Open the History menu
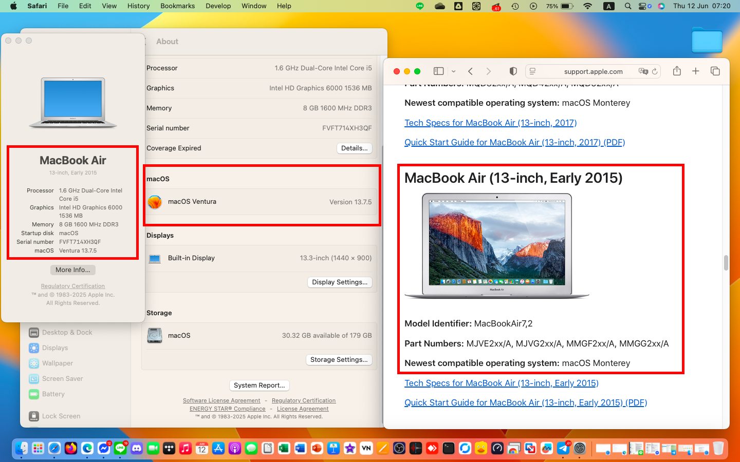 pos(138,6)
